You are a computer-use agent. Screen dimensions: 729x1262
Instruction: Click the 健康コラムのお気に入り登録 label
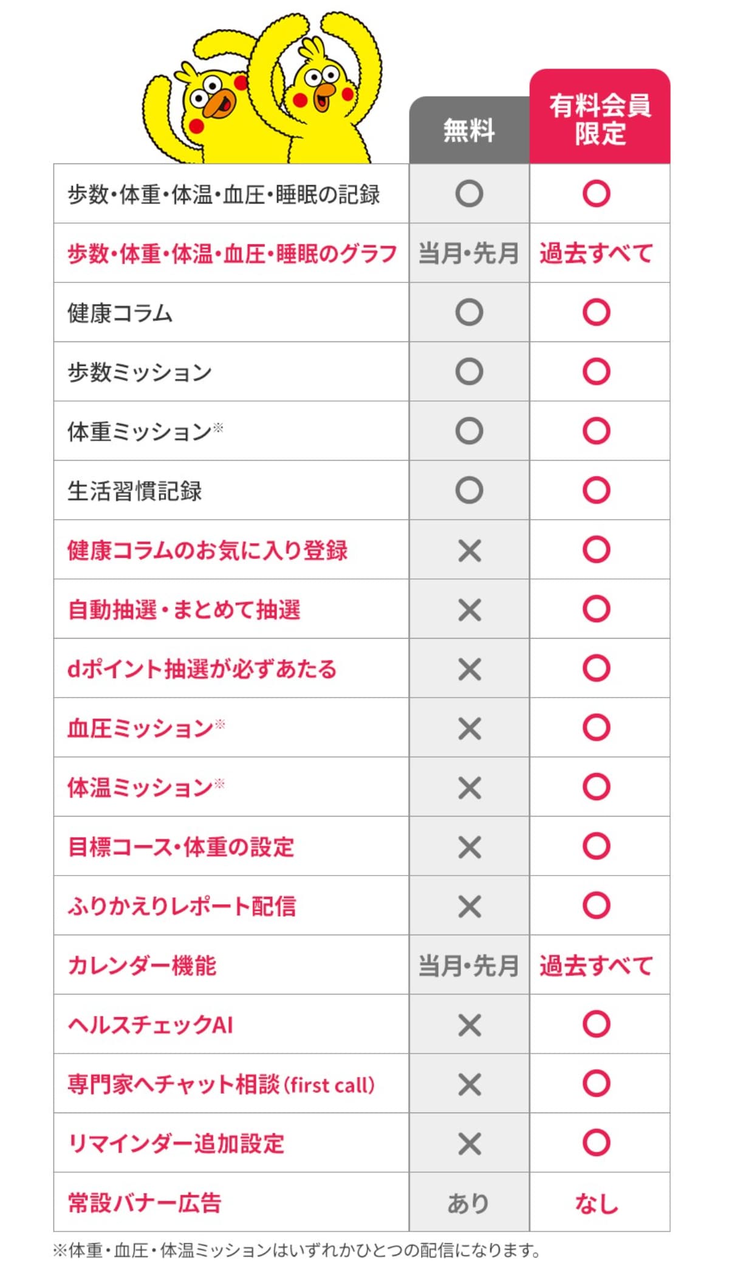207,550
